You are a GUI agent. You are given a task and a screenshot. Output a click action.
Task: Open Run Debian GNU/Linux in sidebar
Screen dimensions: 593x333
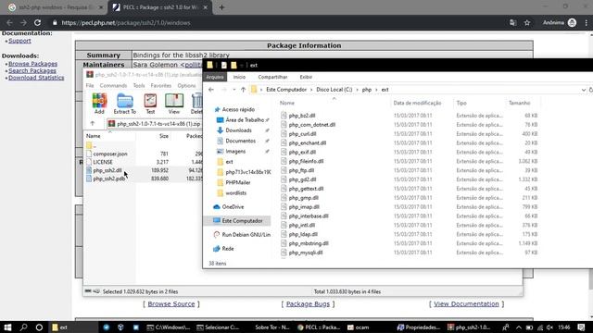[242, 235]
